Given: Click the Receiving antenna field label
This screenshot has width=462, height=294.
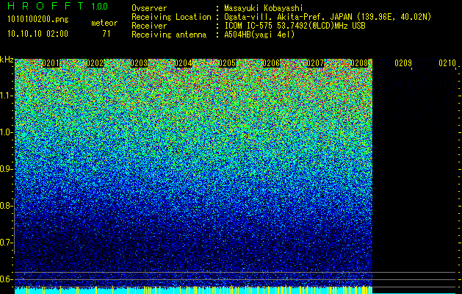Looking at the screenshot, I should (169, 35).
